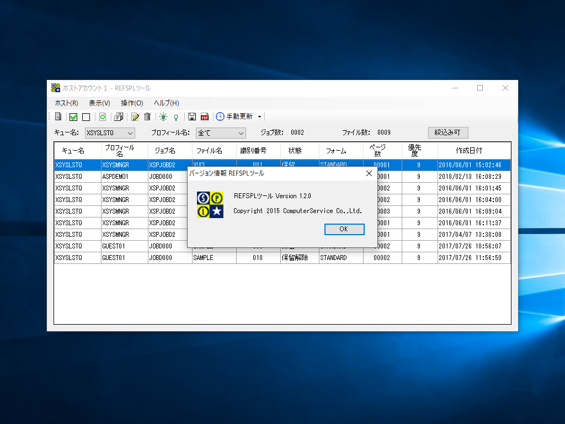Click the Copyright 2015 ComputerService text

[x=297, y=211]
